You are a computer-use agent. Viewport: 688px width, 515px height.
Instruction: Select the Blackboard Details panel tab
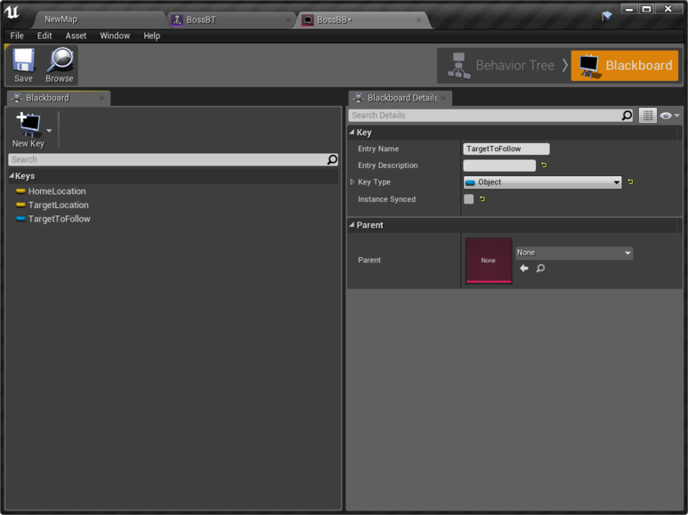pos(402,98)
